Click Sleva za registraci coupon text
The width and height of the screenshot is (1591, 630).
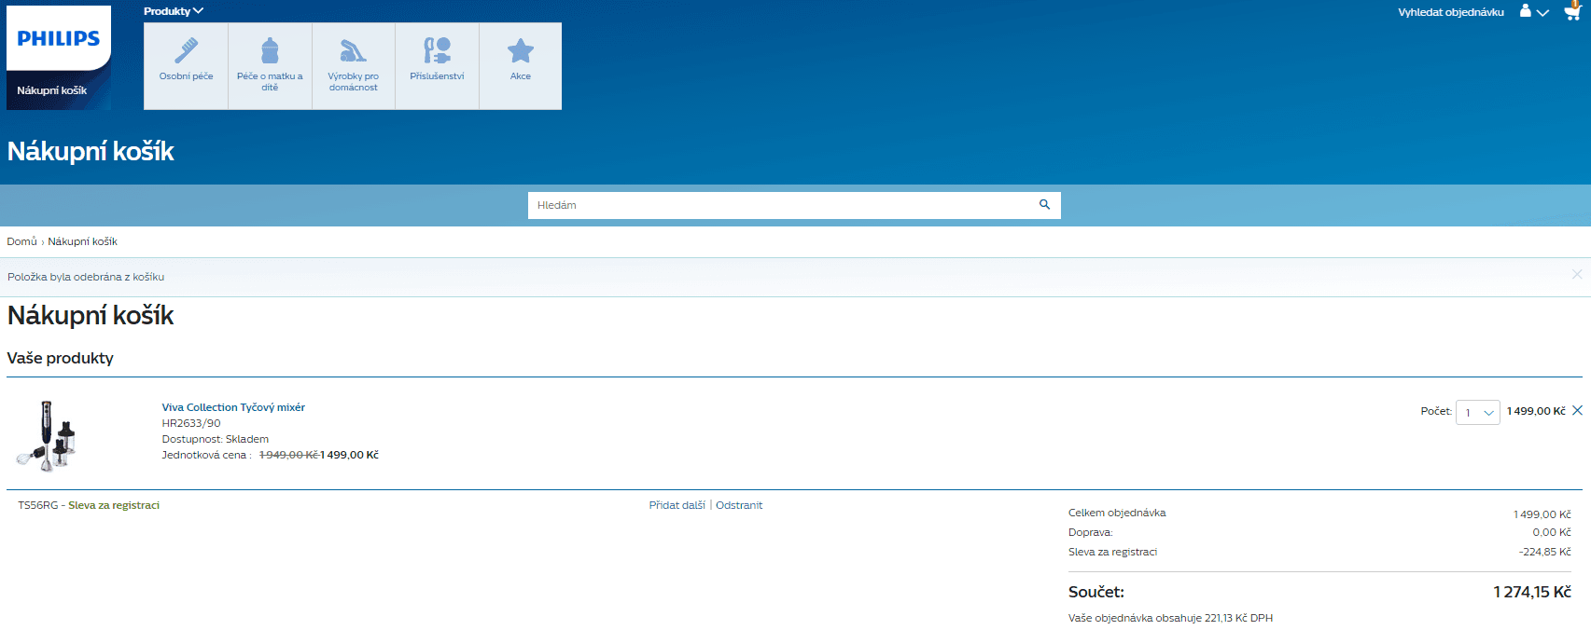click(114, 505)
